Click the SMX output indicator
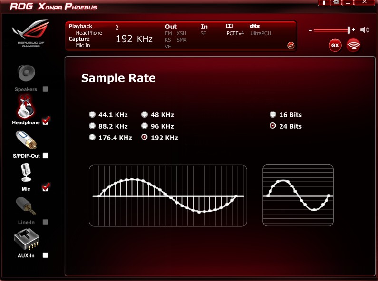Viewport: 378px width, 281px height. click(182, 40)
